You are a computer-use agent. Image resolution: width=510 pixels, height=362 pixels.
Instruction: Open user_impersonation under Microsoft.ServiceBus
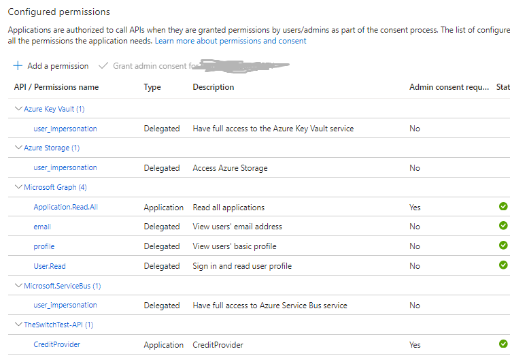pyautogui.click(x=65, y=305)
